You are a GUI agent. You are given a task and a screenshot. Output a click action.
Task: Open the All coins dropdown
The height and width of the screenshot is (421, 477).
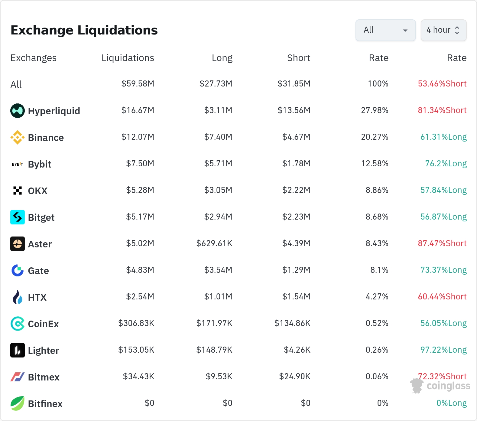pos(385,30)
